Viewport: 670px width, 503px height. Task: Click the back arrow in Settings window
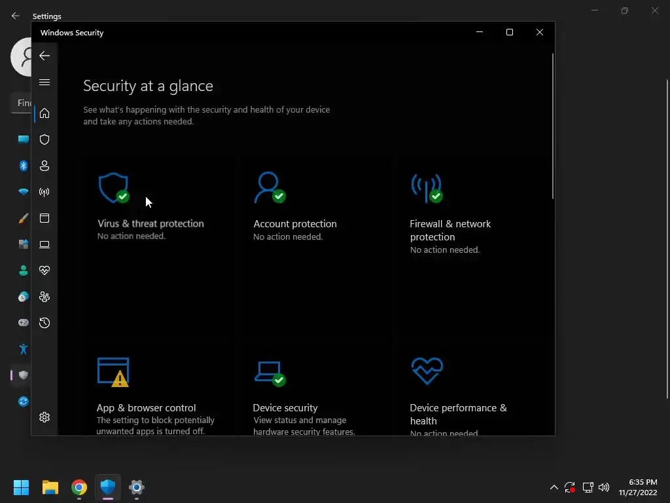click(x=16, y=16)
